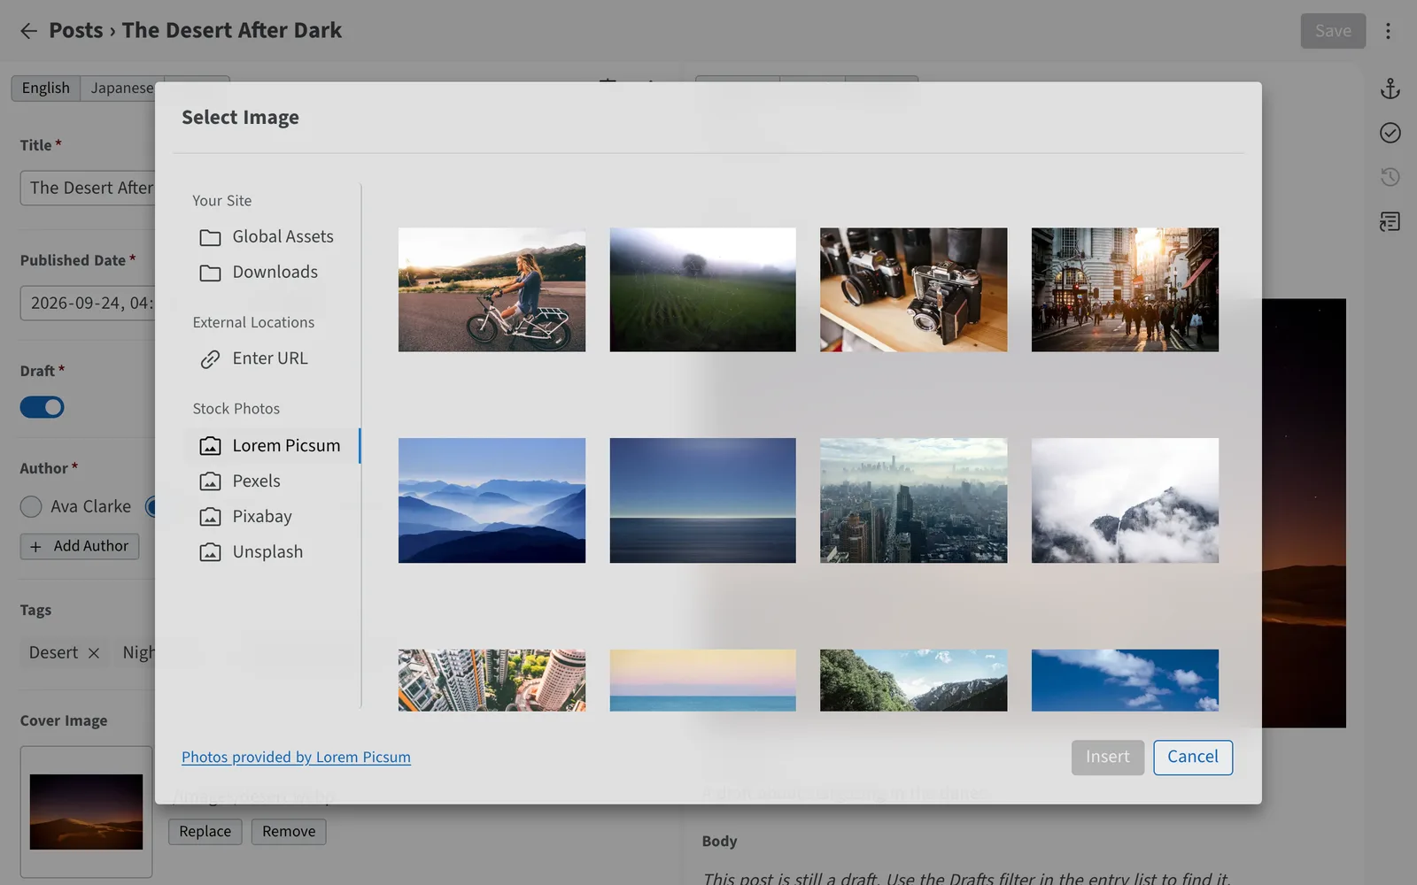Click the image icon beside Unsplash
1417x885 pixels.
coord(210,552)
